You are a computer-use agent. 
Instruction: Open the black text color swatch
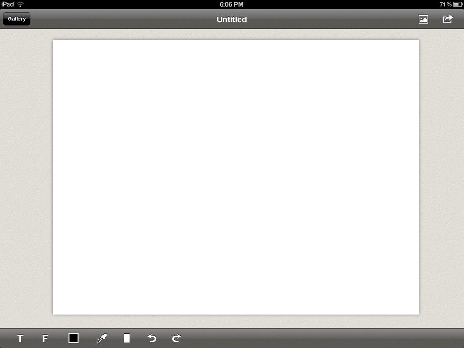coord(73,338)
